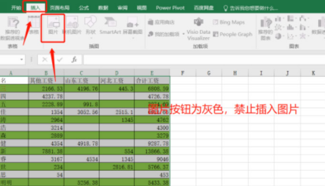Insert online pictures via 联机图片
Image resolution: width=325 pixels, height=186 pixels.
pyautogui.click(x=72, y=25)
